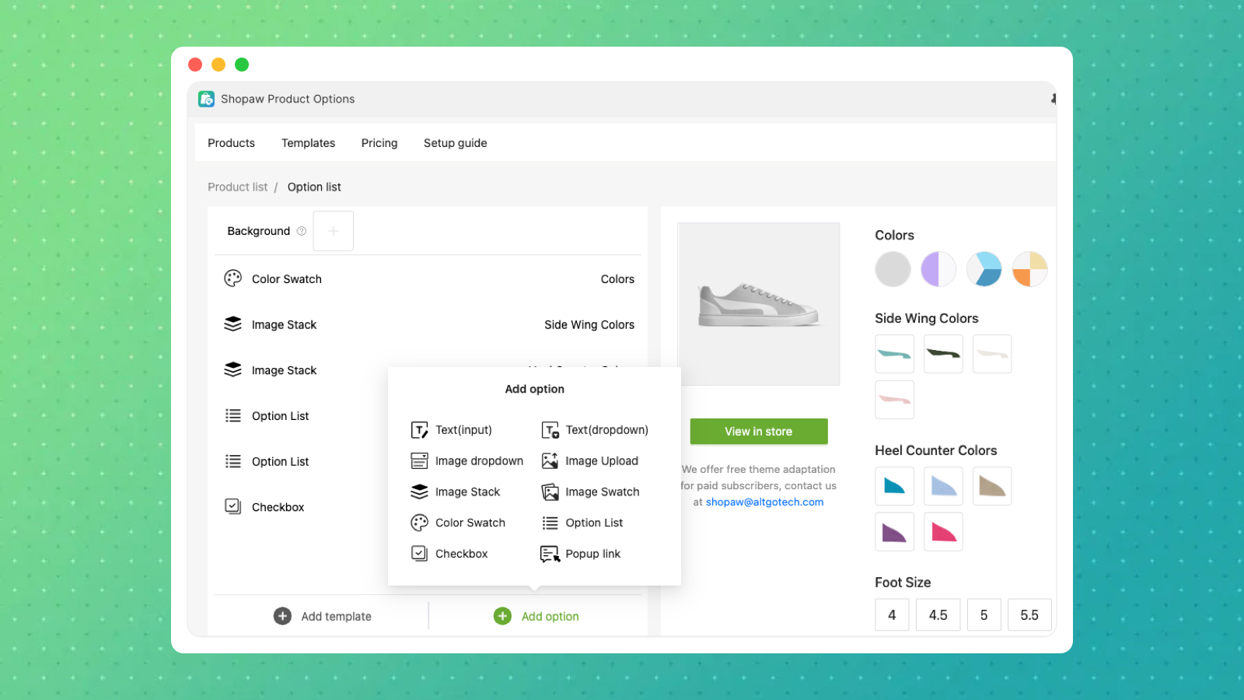The width and height of the screenshot is (1244, 700).
Task: Go back to Product list breadcrumb
Action: coord(237,187)
